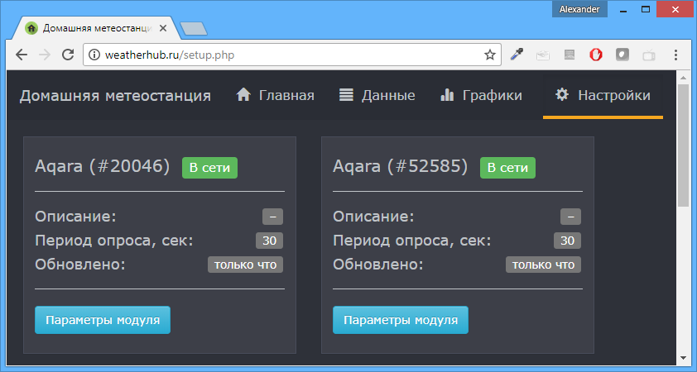Open Параметры модуля for Aqara #52585
697x372 pixels.
401,320
